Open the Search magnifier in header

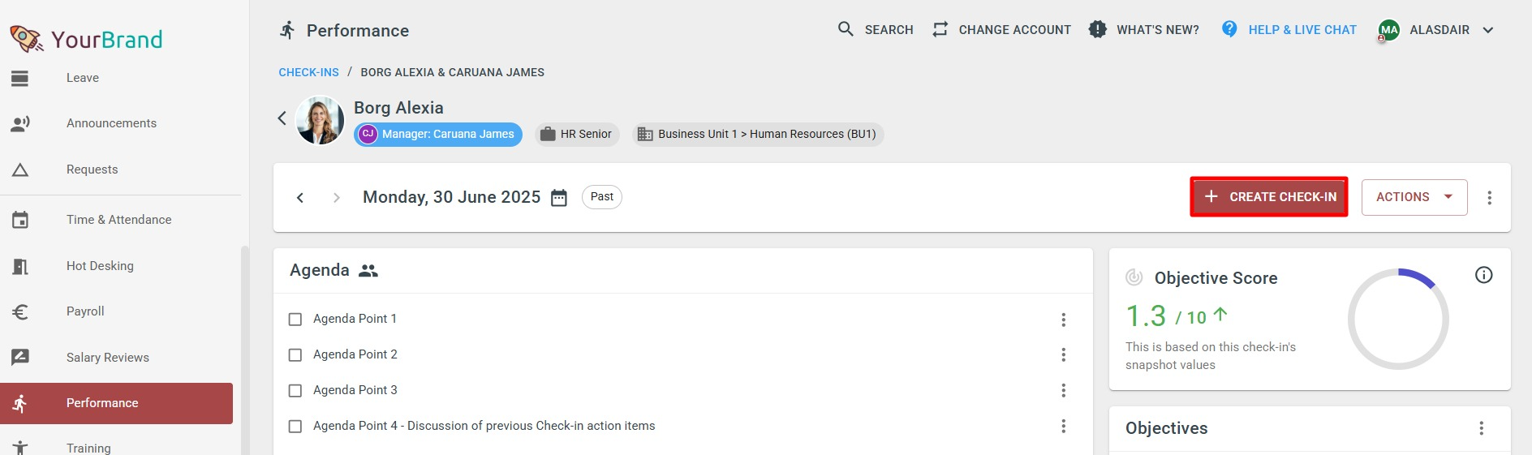click(x=846, y=29)
